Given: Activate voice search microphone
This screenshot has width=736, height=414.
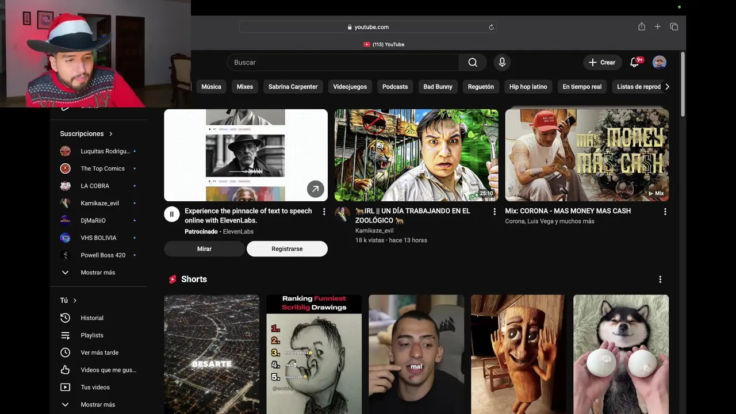Looking at the screenshot, I should 502,62.
